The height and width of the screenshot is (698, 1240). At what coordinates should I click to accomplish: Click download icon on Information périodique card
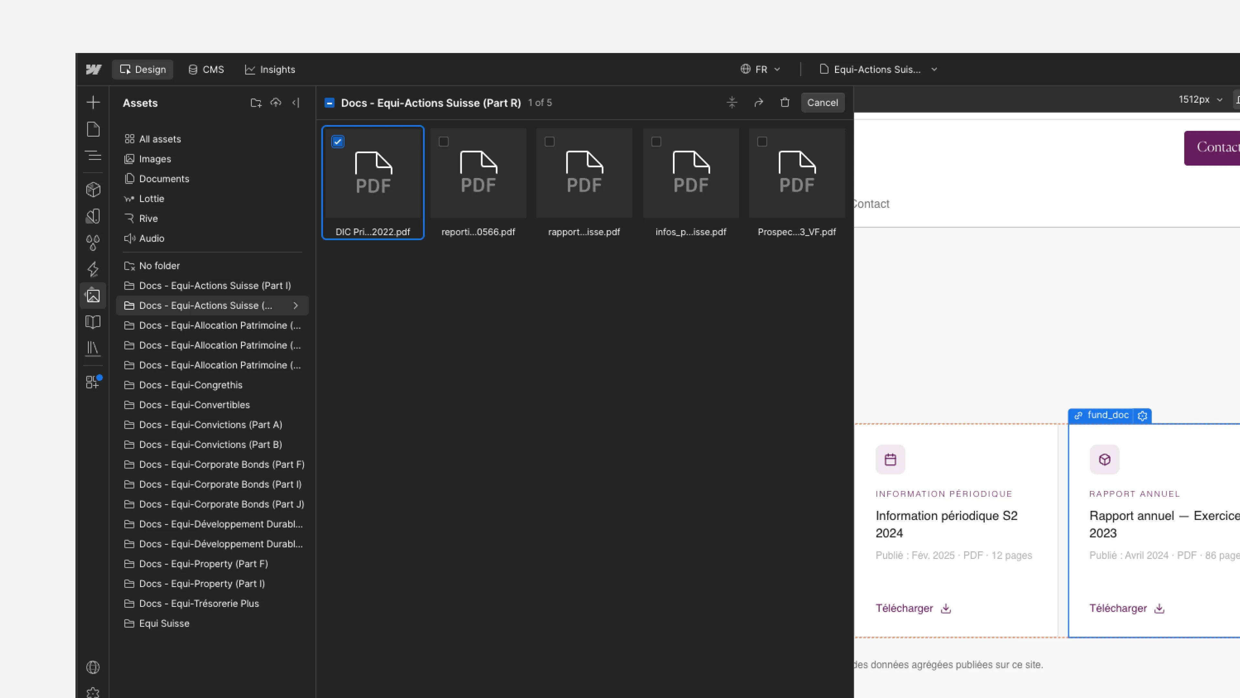[946, 608]
